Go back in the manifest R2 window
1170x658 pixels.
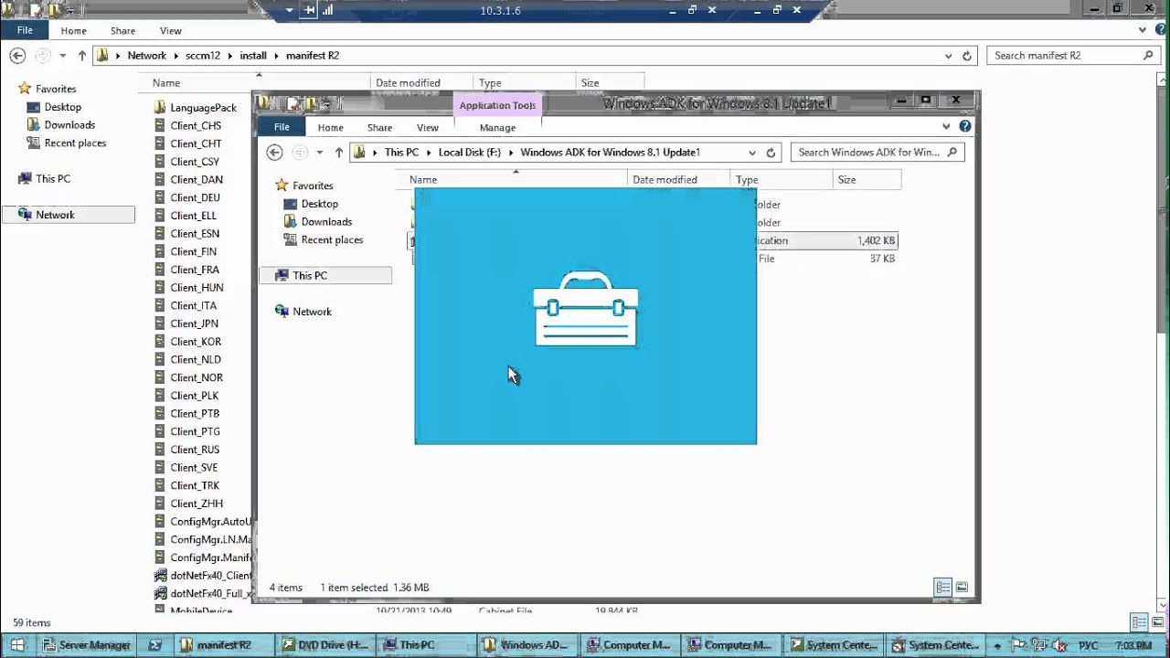17,56
